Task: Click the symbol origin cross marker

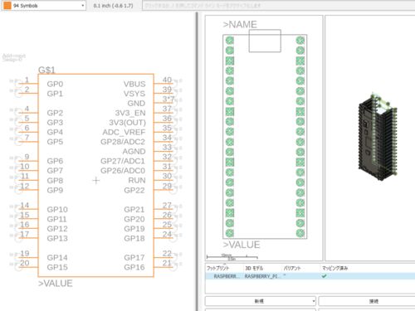Action: point(96,181)
